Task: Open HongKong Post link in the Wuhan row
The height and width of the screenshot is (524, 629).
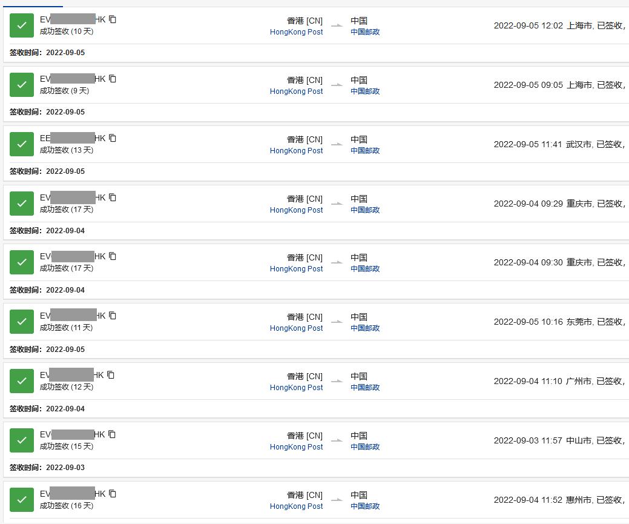Action: 296,151
